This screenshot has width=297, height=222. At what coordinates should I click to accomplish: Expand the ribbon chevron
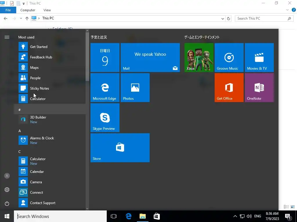pyautogui.click(x=287, y=10)
